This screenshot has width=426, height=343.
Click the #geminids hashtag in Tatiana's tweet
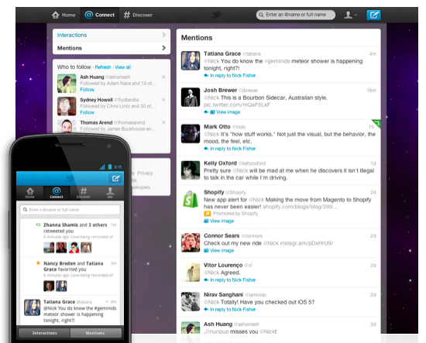click(277, 61)
